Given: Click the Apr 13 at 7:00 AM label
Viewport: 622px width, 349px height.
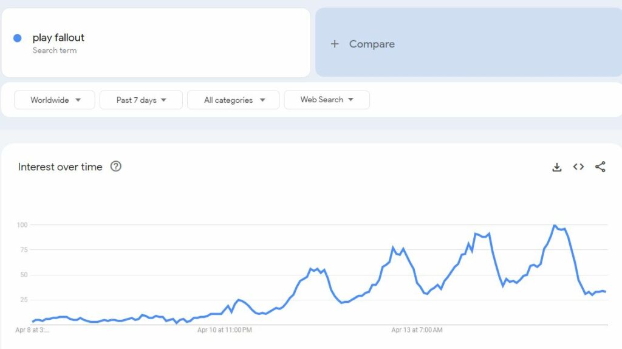Looking at the screenshot, I should (x=417, y=330).
